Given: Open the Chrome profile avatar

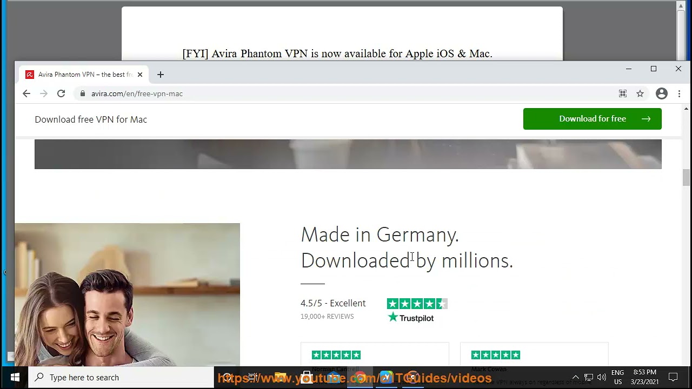Looking at the screenshot, I should pyautogui.click(x=662, y=93).
